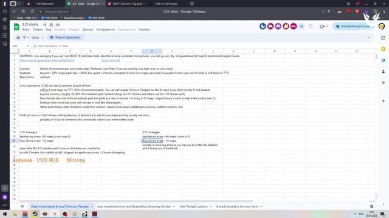Toggle the view-only mode chip
Screen dimensions: 389x218
(x=65, y=38)
